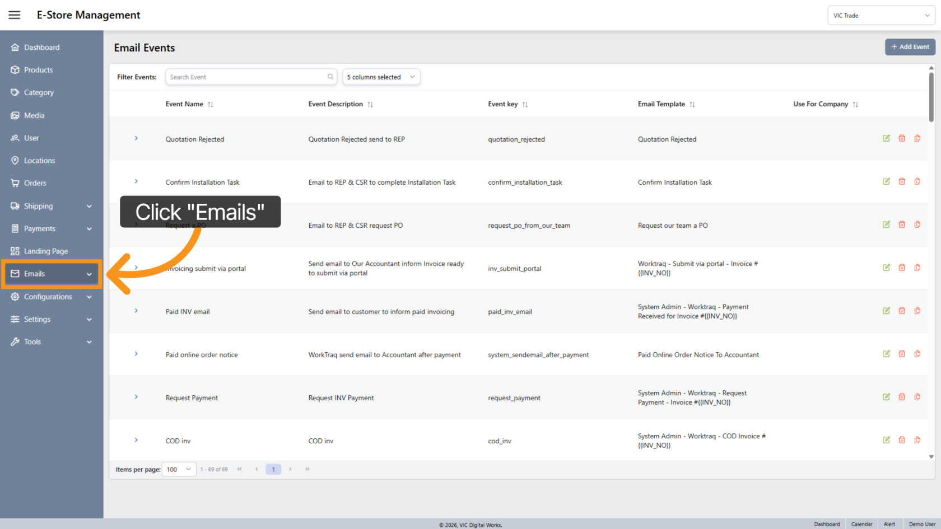Open the Products section from the sidebar
Viewport: 941px width, 529px height.
pos(39,69)
